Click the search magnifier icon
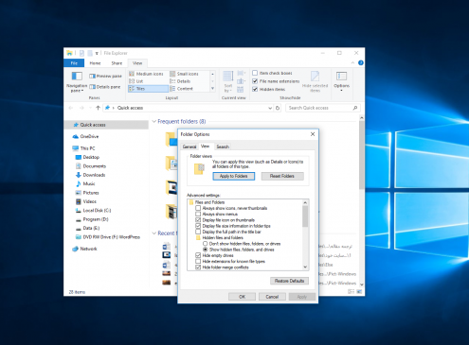469x345 pixels. 355,108
